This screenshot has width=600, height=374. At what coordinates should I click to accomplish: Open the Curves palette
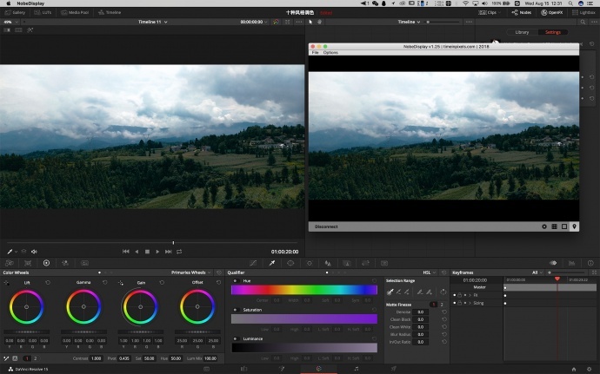click(253, 263)
